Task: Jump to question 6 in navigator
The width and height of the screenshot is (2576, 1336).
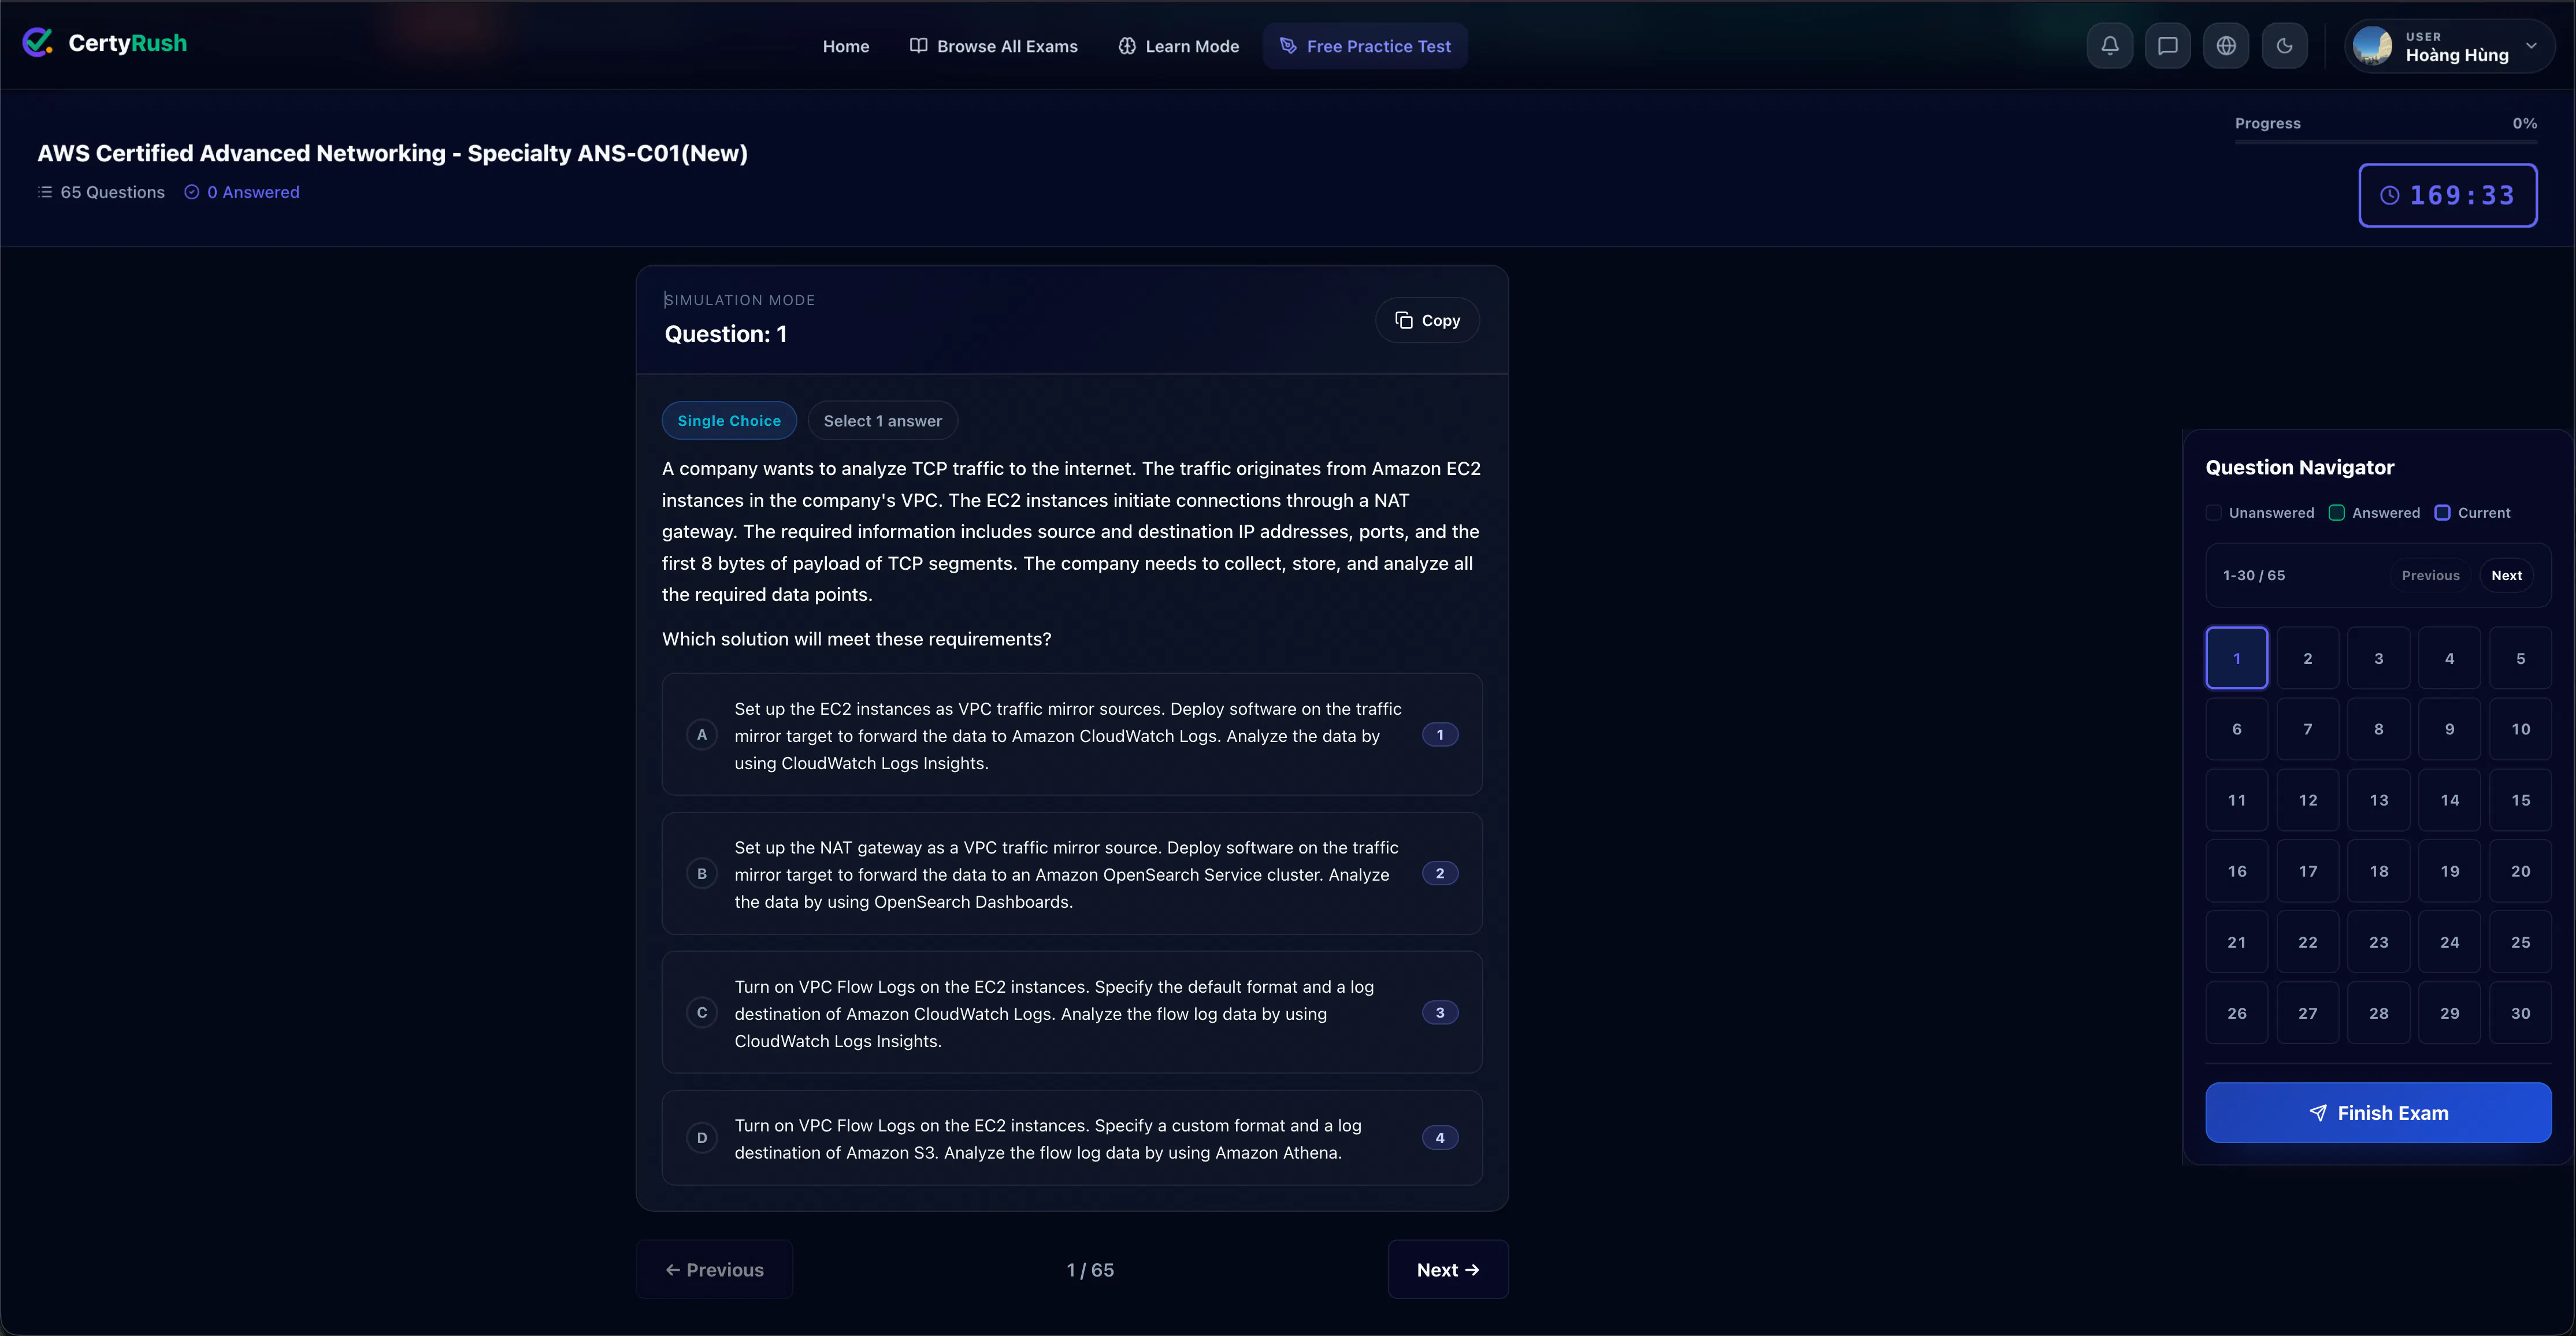Action: (2237, 729)
